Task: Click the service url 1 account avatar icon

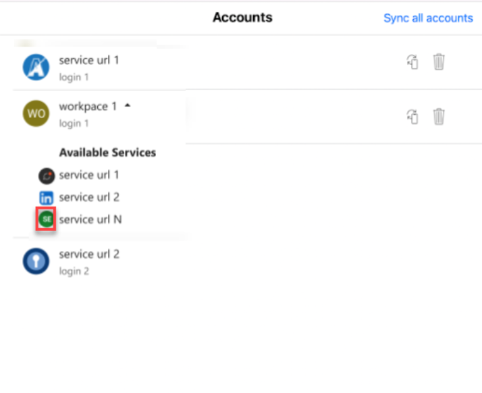Action: (x=35, y=68)
